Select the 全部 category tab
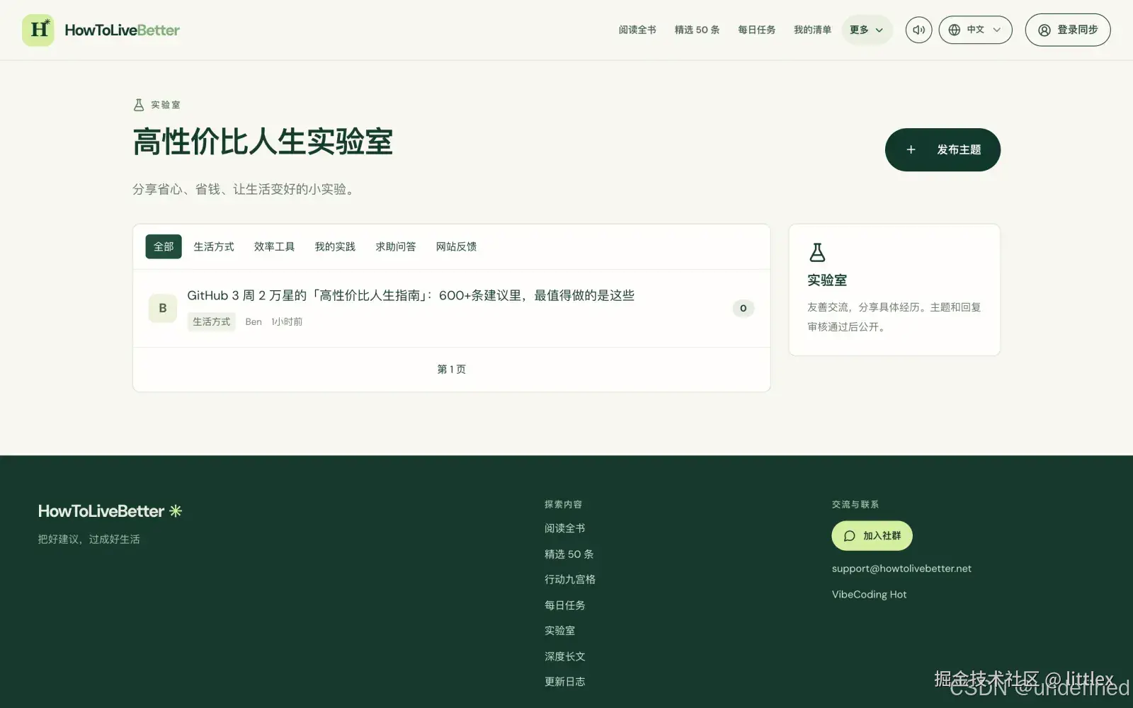The image size is (1133, 708). pos(164,246)
